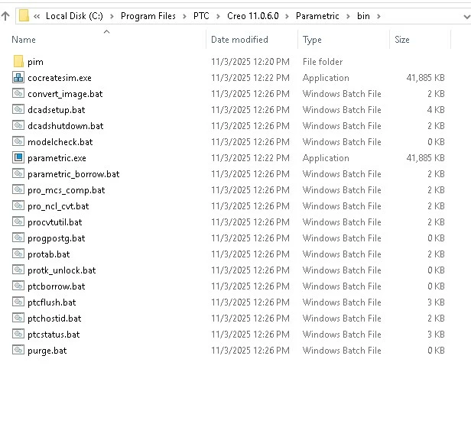This screenshot has width=471, height=443.
Task: Click the ptcstatus.bat file icon
Action: pyautogui.click(x=18, y=334)
